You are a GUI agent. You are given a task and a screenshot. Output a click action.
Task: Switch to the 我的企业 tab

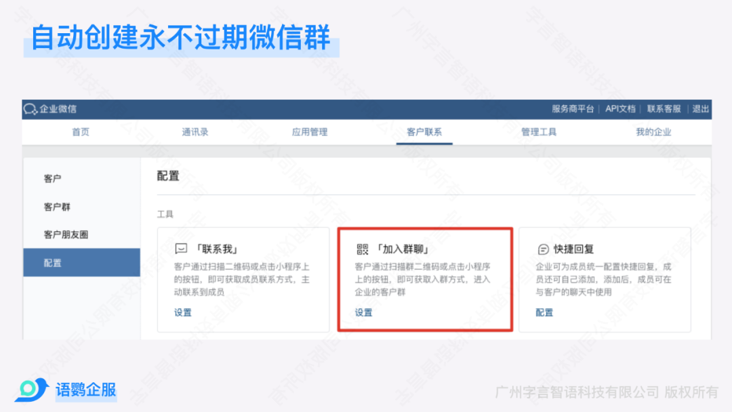pos(653,132)
